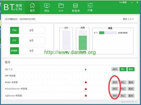
Task: Open the 首页 home tab
Action: click(32, 8)
